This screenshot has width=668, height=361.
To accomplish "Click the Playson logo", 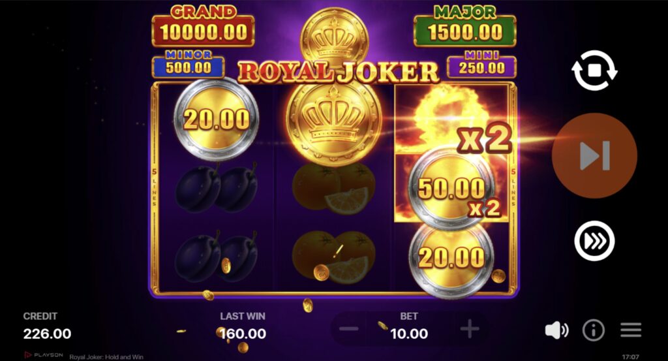I will click(x=44, y=354).
